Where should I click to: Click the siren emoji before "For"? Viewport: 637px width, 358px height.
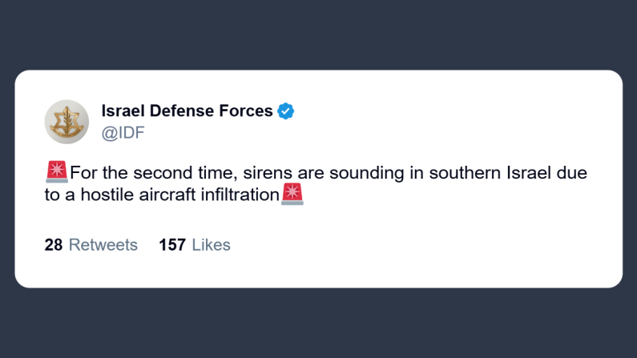click(x=56, y=171)
